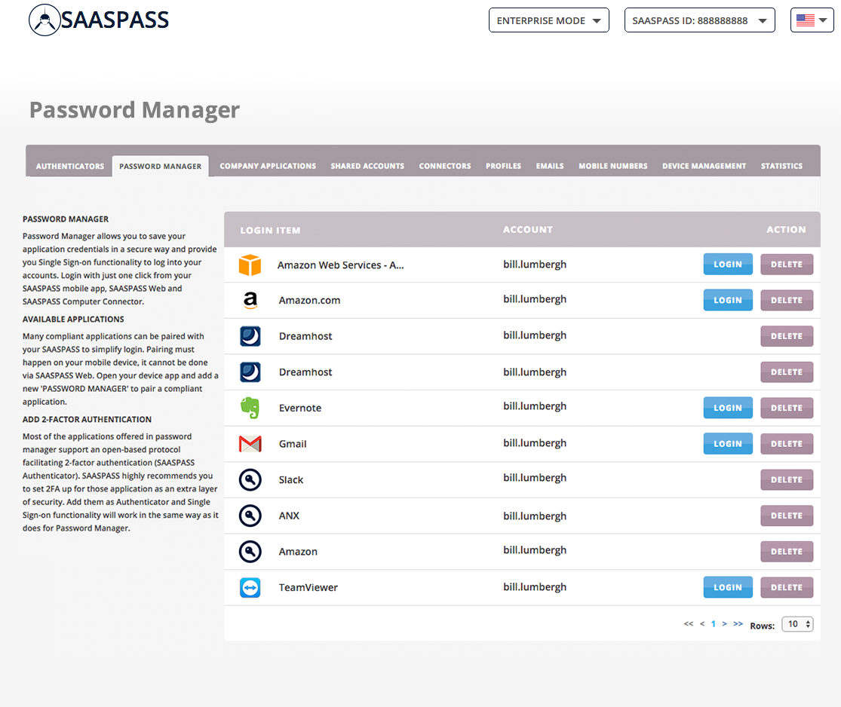Image resolution: width=841 pixels, height=707 pixels.
Task: Click the SAASPASS logo
Action: [x=99, y=20]
